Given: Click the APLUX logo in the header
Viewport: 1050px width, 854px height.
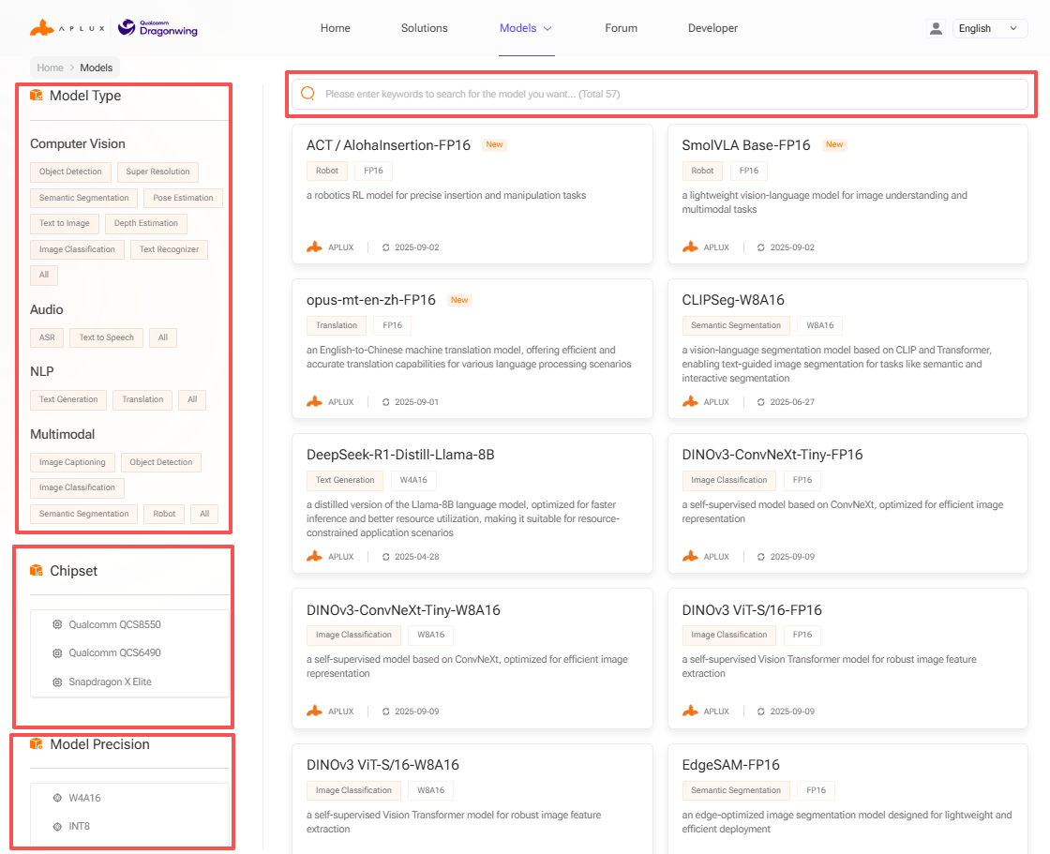Looking at the screenshot, I should tap(67, 28).
